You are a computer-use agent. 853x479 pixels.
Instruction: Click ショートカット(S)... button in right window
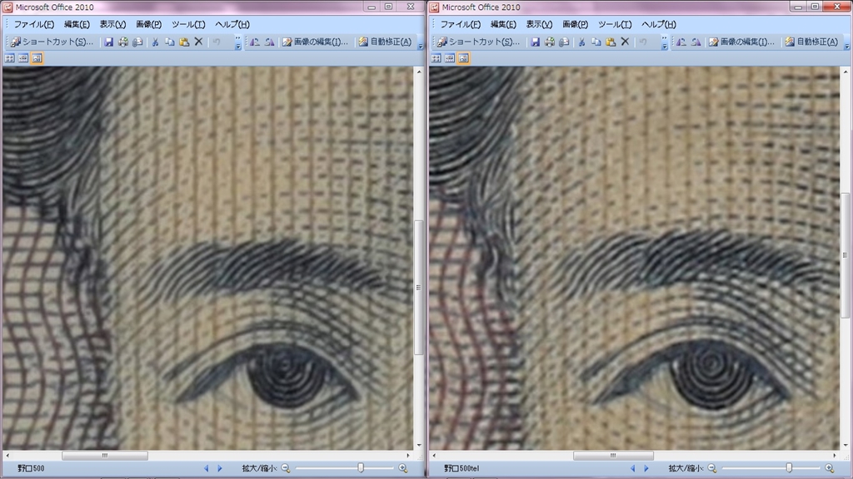point(479,42)
